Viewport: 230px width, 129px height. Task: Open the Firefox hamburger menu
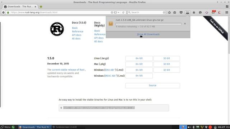coord(227,13)
